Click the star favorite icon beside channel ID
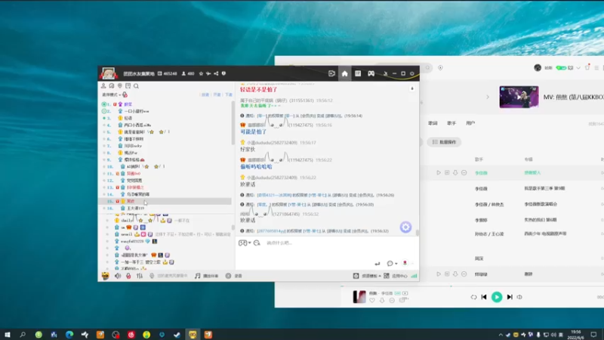The height and width of the screenshot is (340, 604). [x=201, y=73]
